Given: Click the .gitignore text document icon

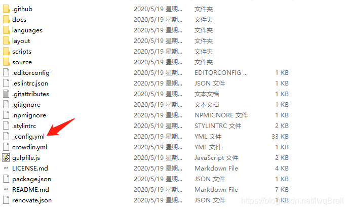Looking at the screenshot, I should 6,104.
